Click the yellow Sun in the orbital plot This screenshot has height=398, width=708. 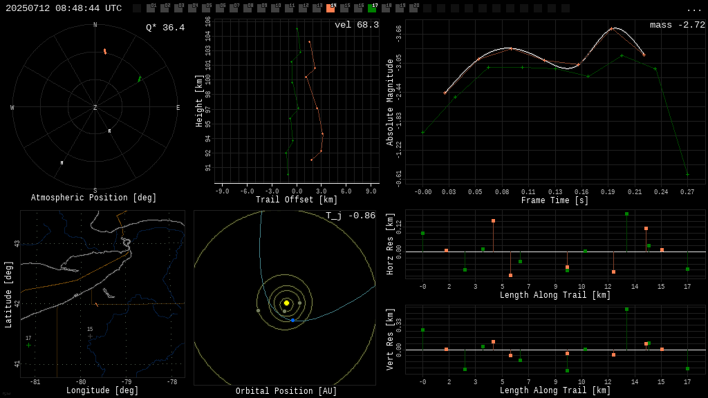coord(286,303)
